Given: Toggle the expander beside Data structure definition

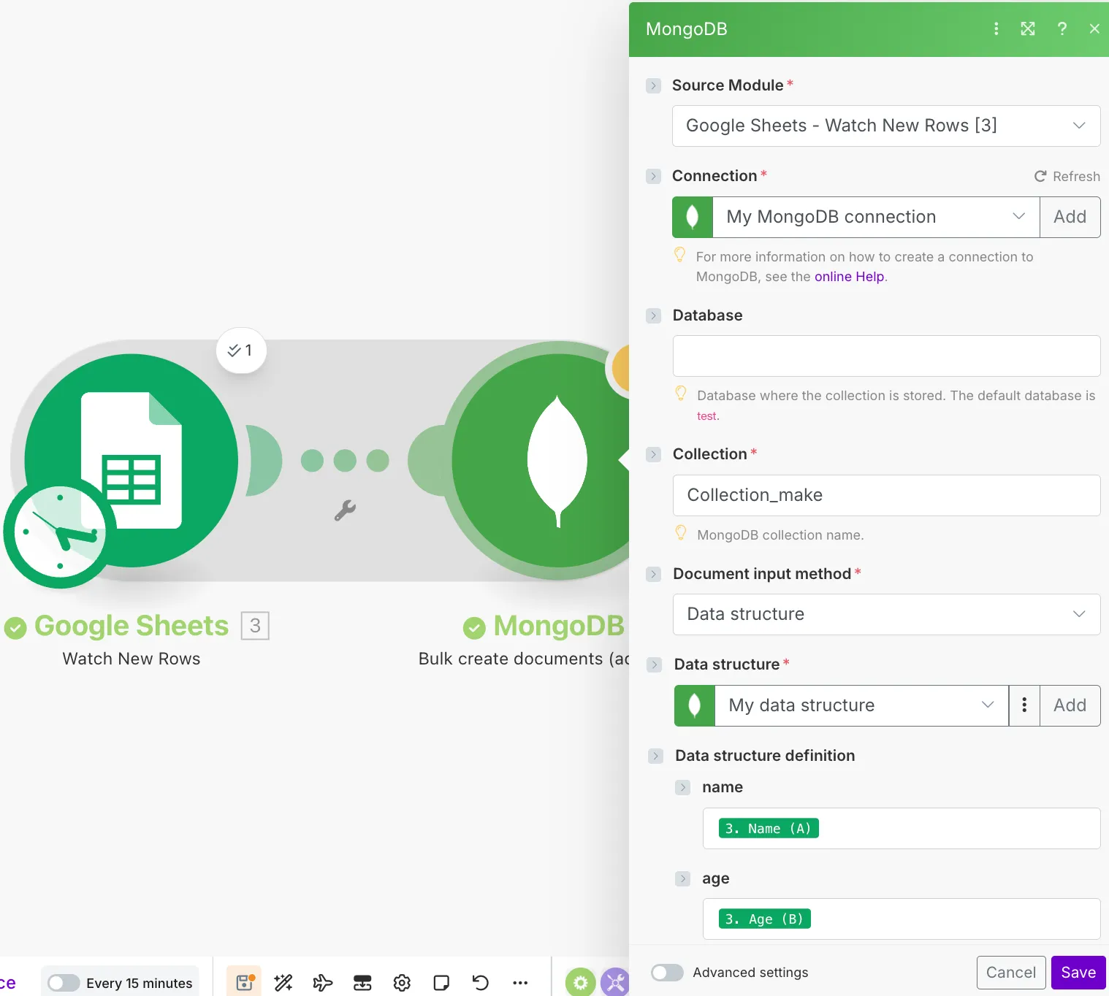Looking at the screenshot, I should click(x=655, y=756).
